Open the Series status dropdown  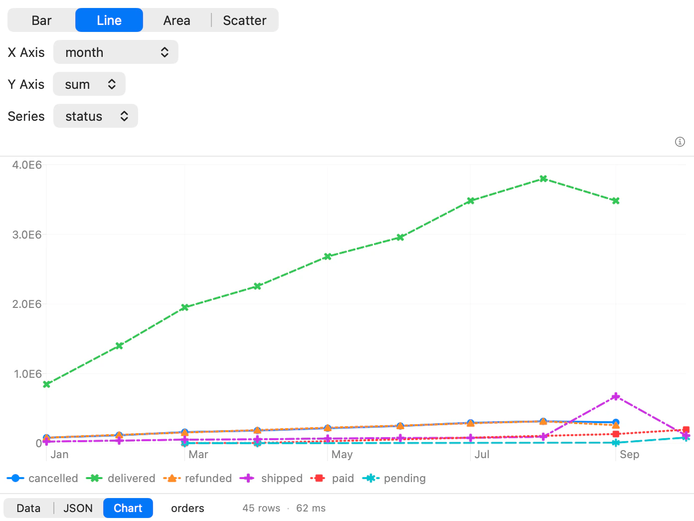(x=95, y=116)
